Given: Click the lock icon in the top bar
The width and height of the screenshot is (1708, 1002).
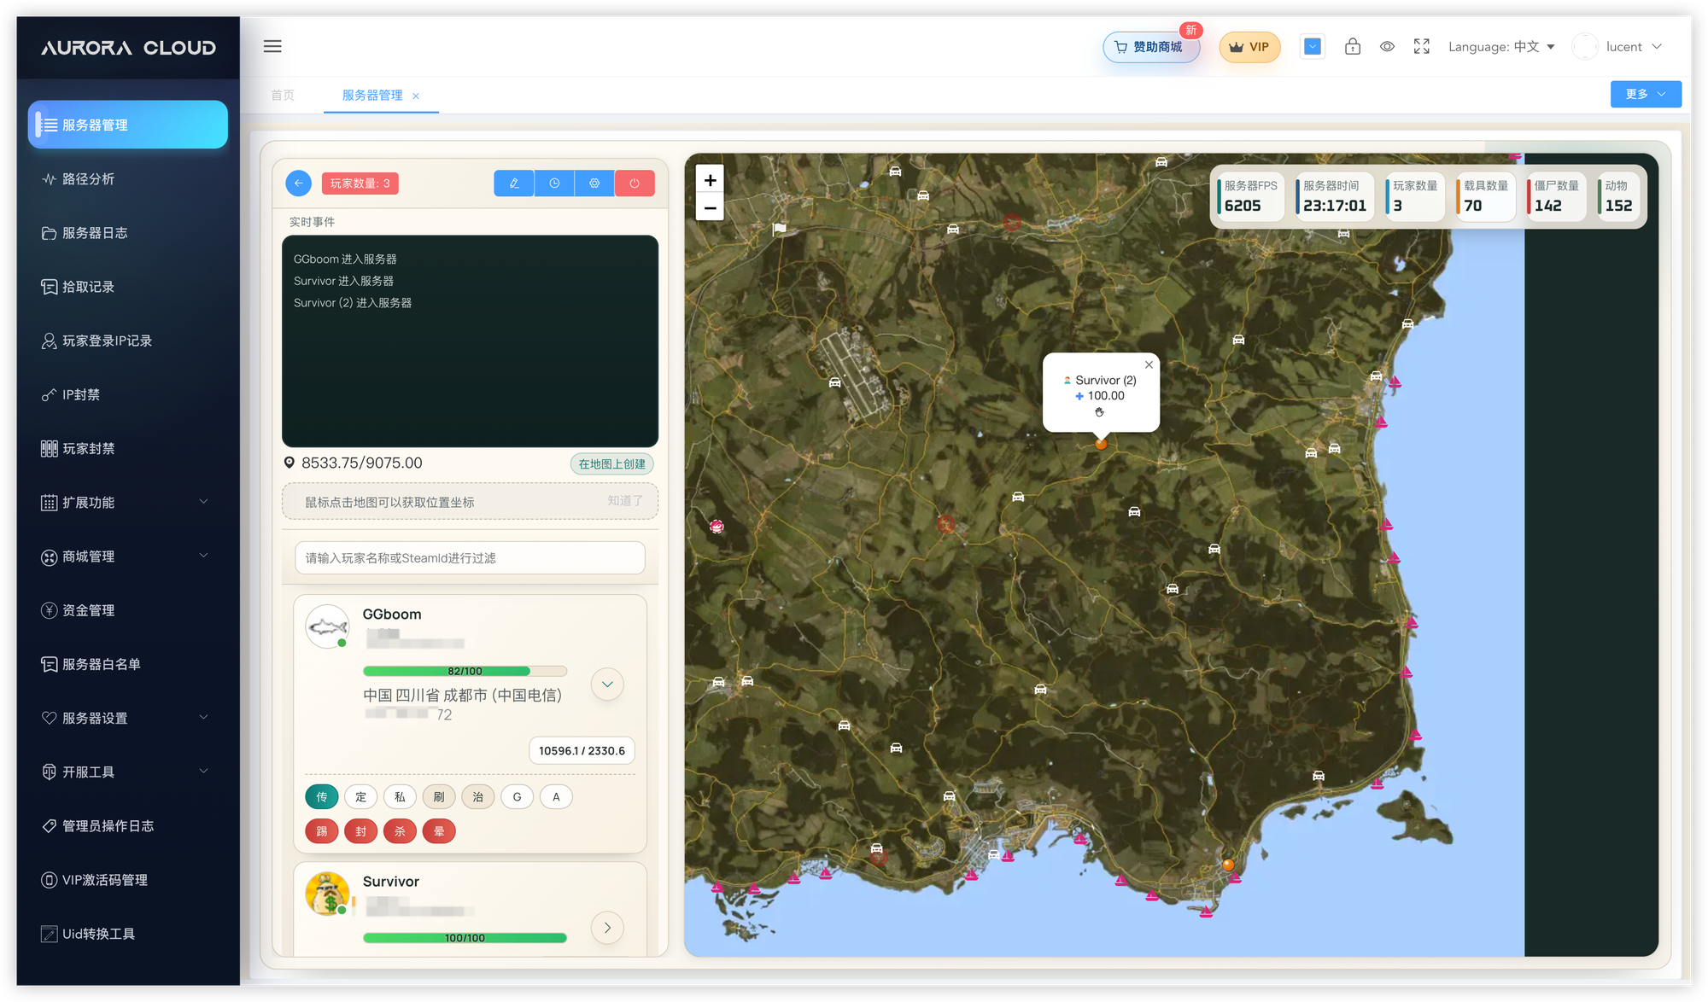Looking at the screenshot, I should pos(1353,46).
